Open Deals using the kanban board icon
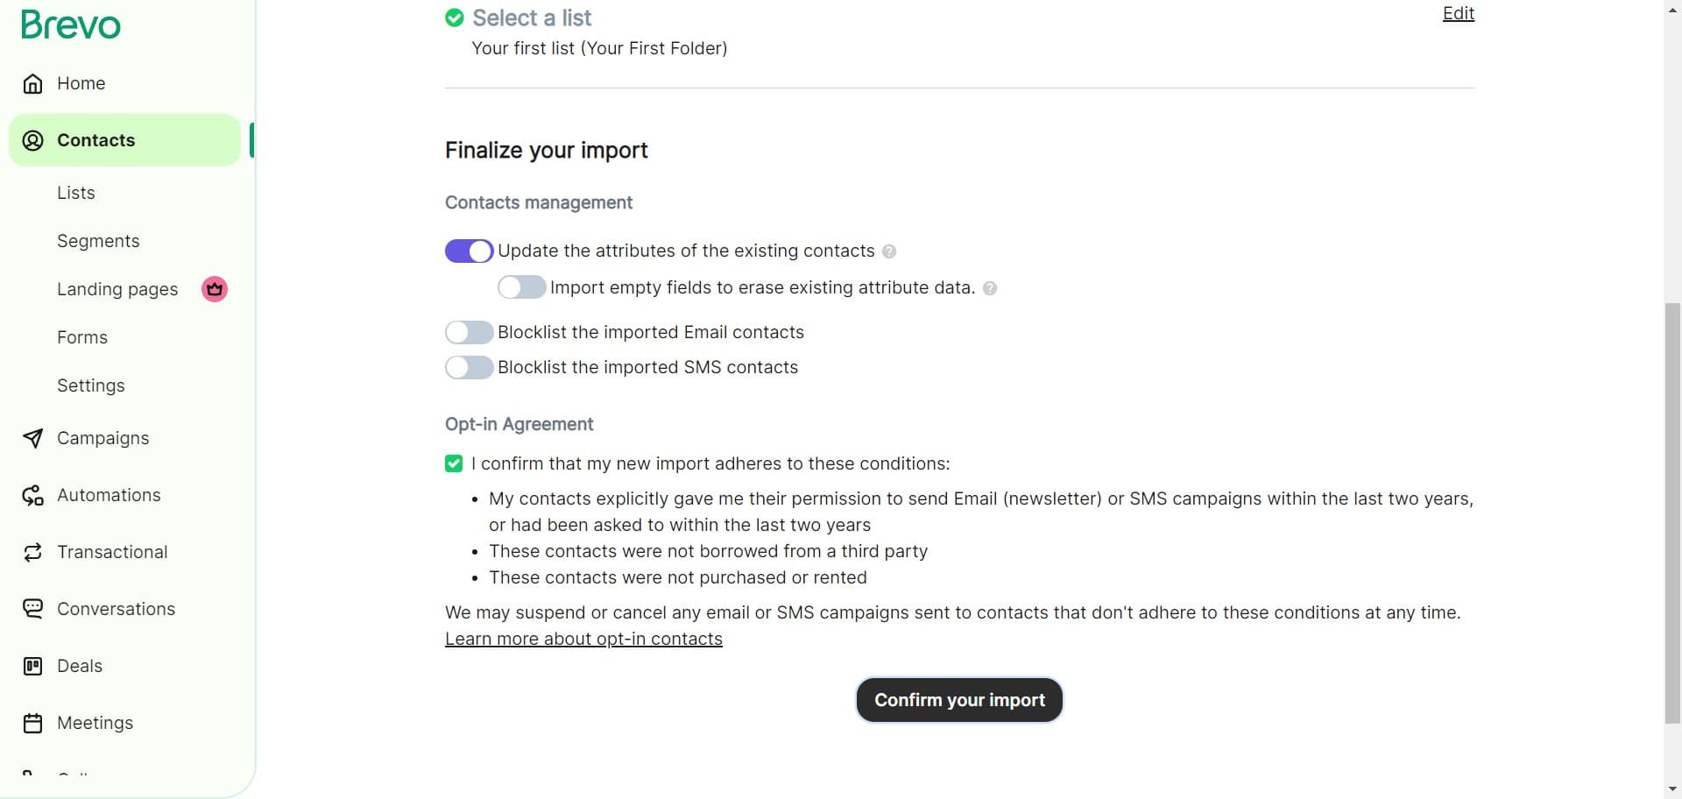The image size is (1682, 799). pos(32,666)
